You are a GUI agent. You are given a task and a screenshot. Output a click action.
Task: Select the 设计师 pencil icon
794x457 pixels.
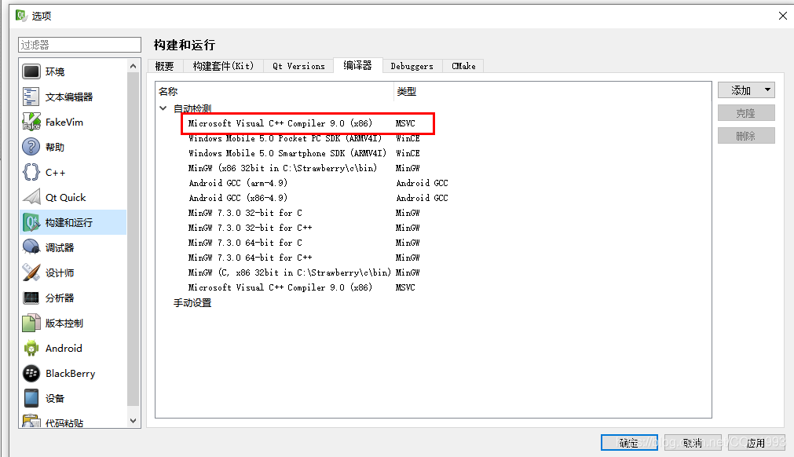[31, 272]
